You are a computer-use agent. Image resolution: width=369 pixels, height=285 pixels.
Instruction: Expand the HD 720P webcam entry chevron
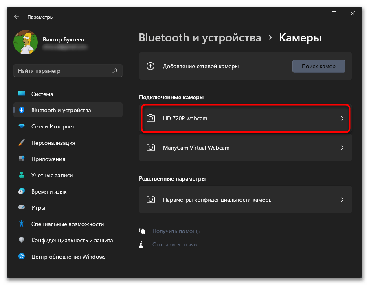pyautogui.click(x=342, y=118)
